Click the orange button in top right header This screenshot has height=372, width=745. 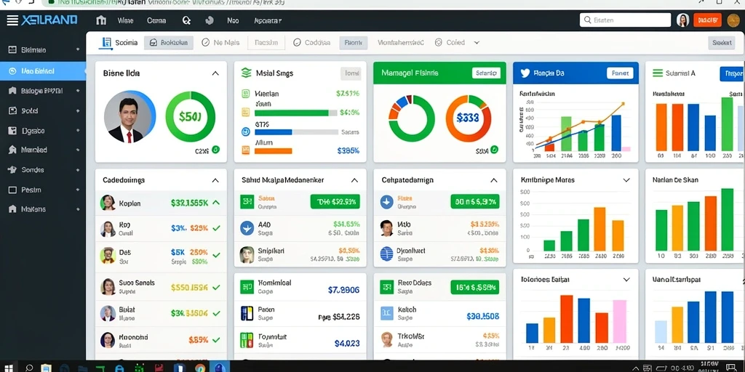click(707, 20)
